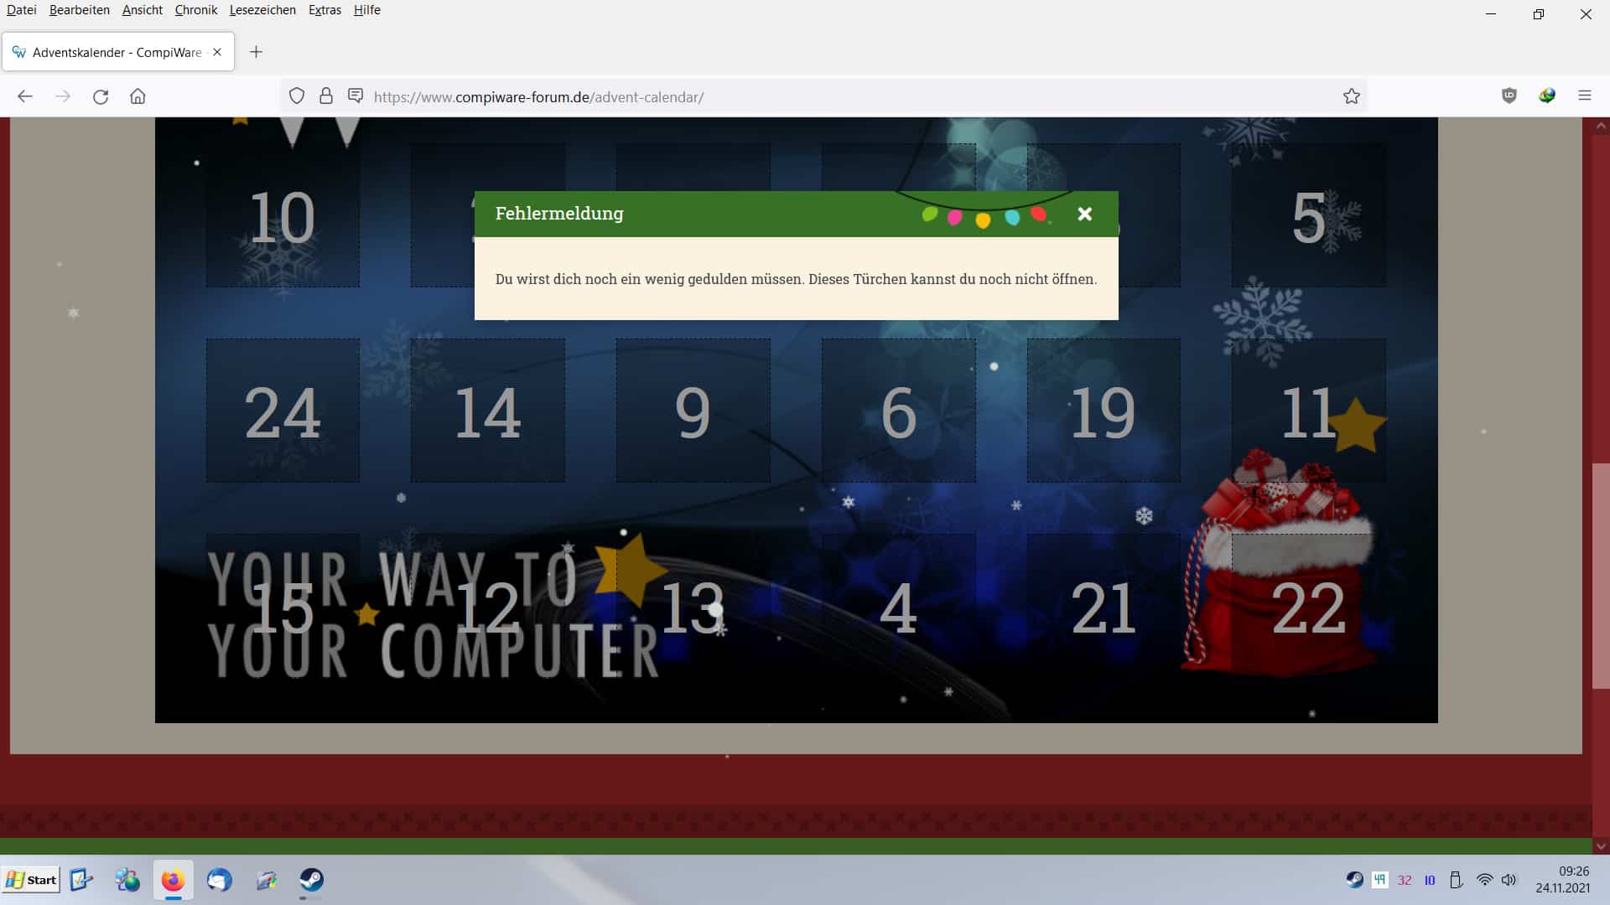Open calendar door number 9
Image resolution: width=1610 pixels, height=905 pixels.
point(693,411)
